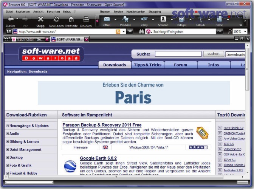Click the new tab icon left of address bar
The image size is (254, 189).
(9, 31)
